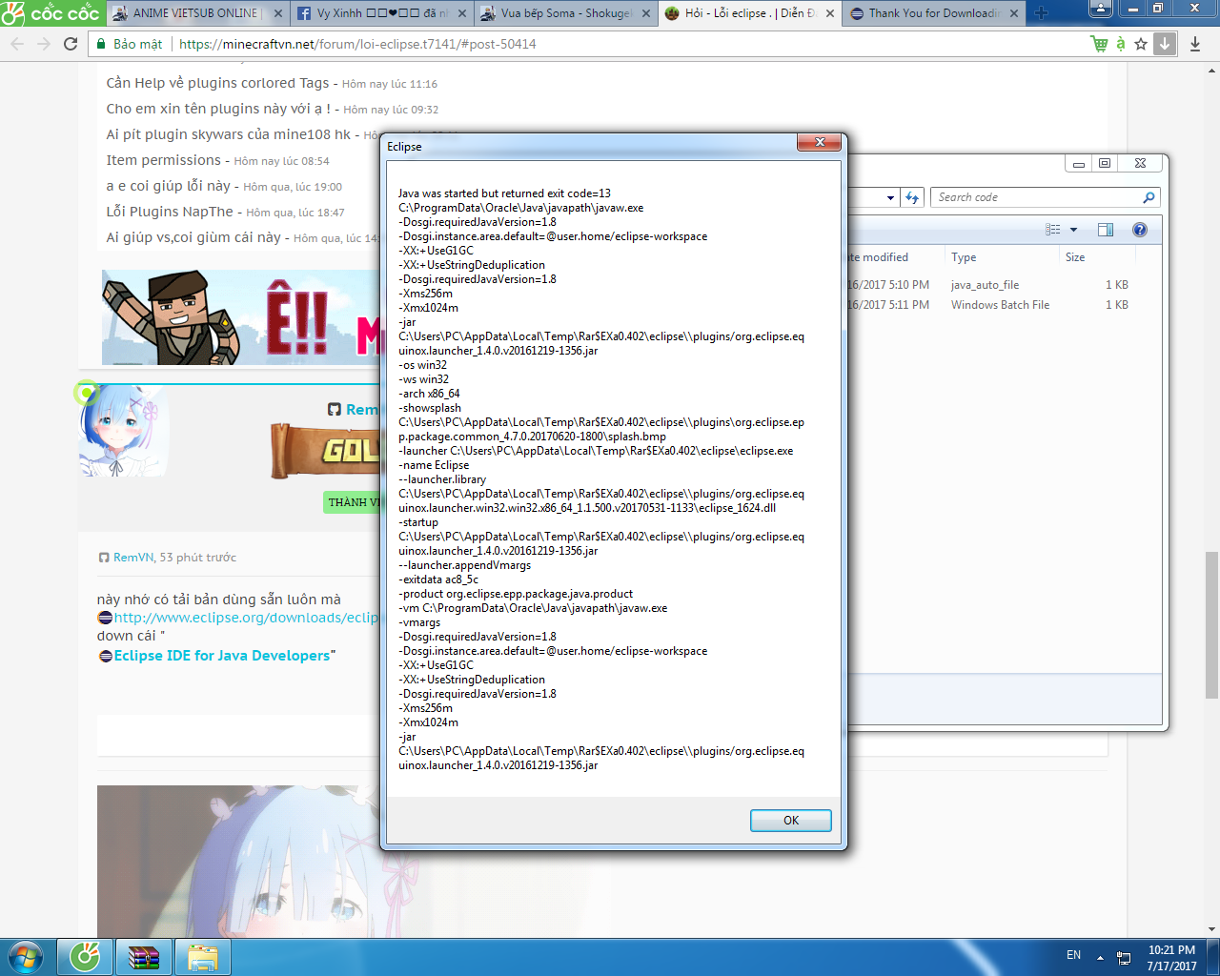Close the ANIME VIETSUB ONLINE tab
Viewport: 1220px width, 976px height.
tap(278, 13)
